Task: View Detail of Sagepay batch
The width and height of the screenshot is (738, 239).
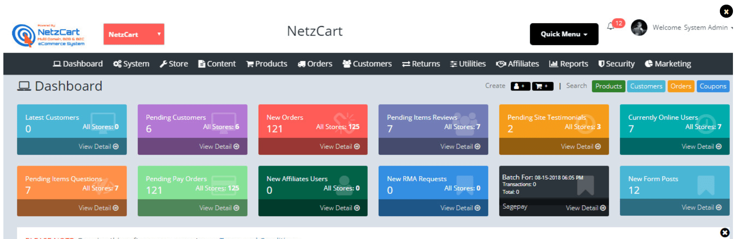Action: click(586, 208)
